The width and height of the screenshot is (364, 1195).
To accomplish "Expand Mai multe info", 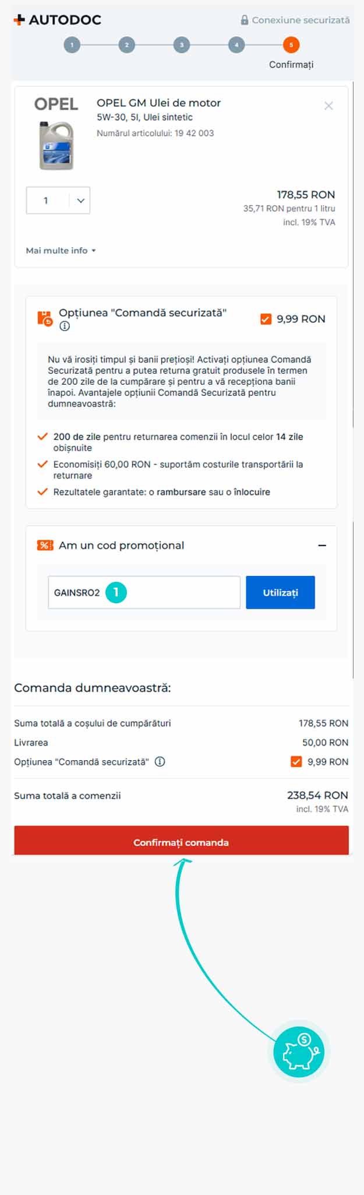I will pyautogui.click(x=61, y=251).
